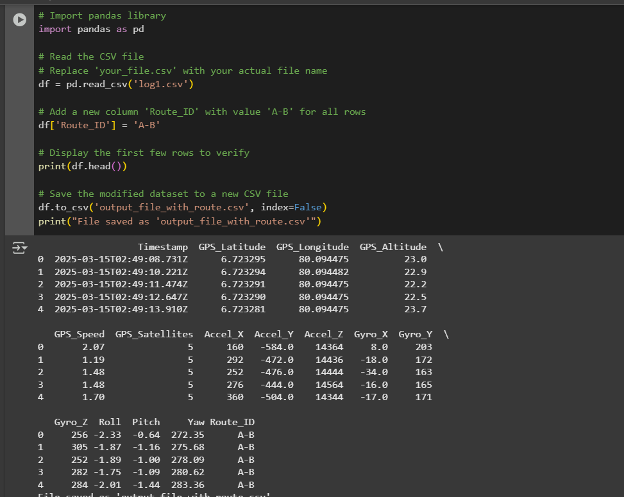This screenshot has height=497, width=624.
Task: Click the print("File saved as...") code line
Action: (x=180, y=221)
